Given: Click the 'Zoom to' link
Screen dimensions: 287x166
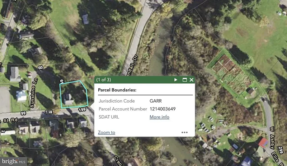Looking at the screenshot, I should tap(107, 132).
